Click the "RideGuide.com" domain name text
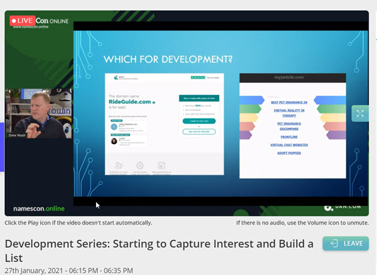377x275 pixels. coord(130,101)
